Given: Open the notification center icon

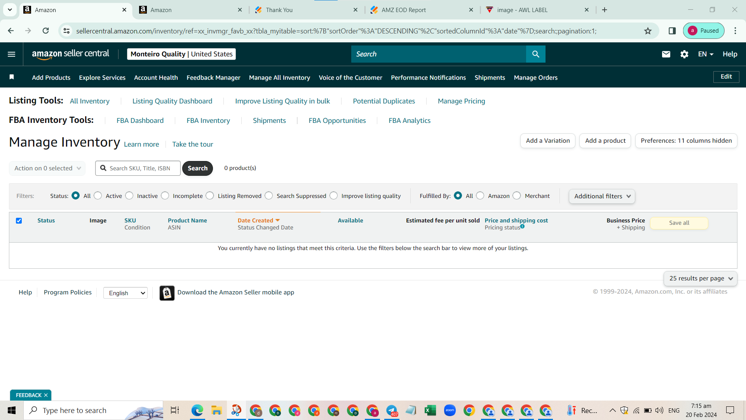Looking at the screenshot, I should (730, 410).
